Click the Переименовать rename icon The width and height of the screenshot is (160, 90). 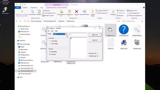click(84, 11)
